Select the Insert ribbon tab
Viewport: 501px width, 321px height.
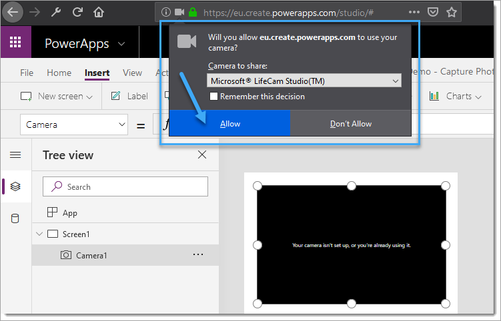tap(97, 73)
